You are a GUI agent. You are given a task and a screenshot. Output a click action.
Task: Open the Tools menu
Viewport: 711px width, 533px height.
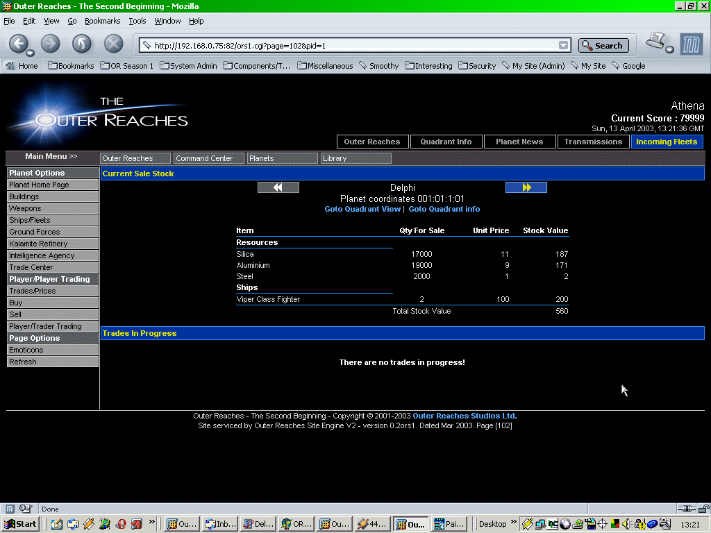click(137, 21)
